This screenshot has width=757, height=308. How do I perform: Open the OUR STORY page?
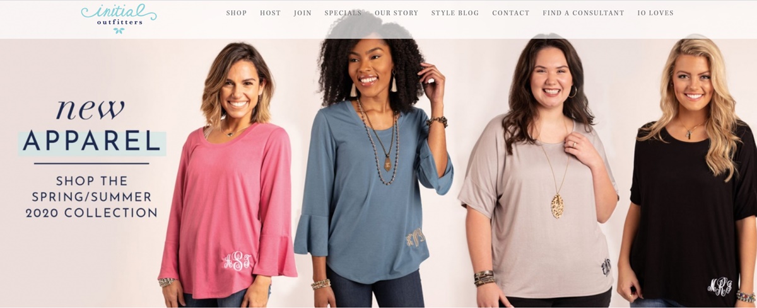(396, 13)
